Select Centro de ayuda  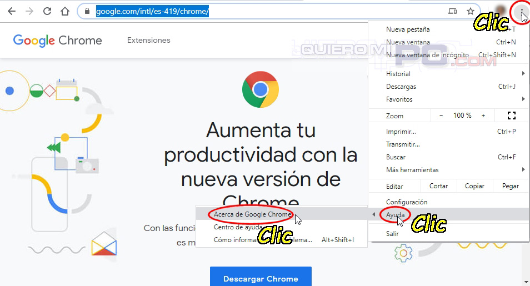coord(282,227)
